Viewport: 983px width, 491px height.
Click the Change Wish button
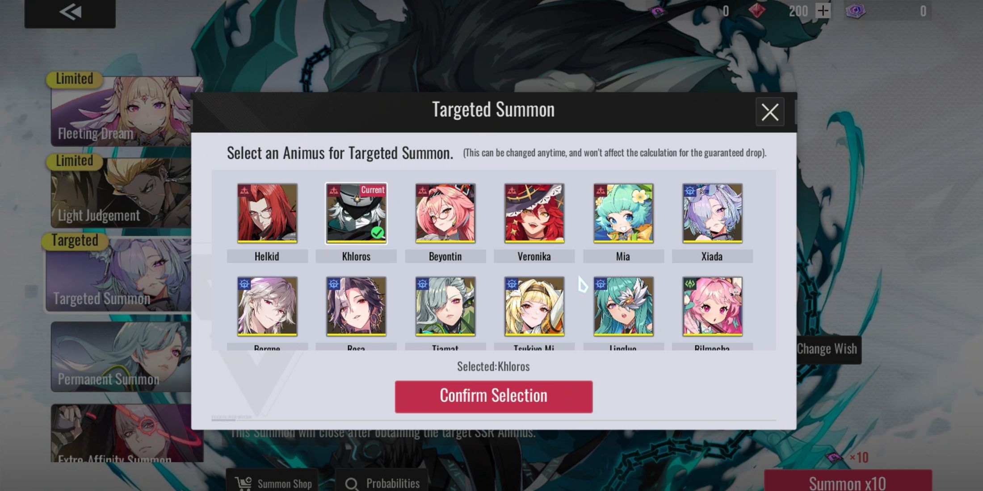coord(828,350)
